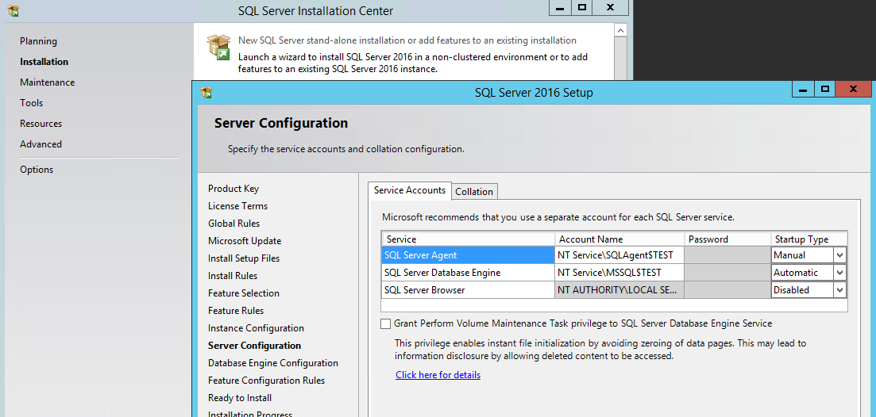Select the SQL Server Agent service row
Viewport: 876px width, 417px height.
[468, 255]
